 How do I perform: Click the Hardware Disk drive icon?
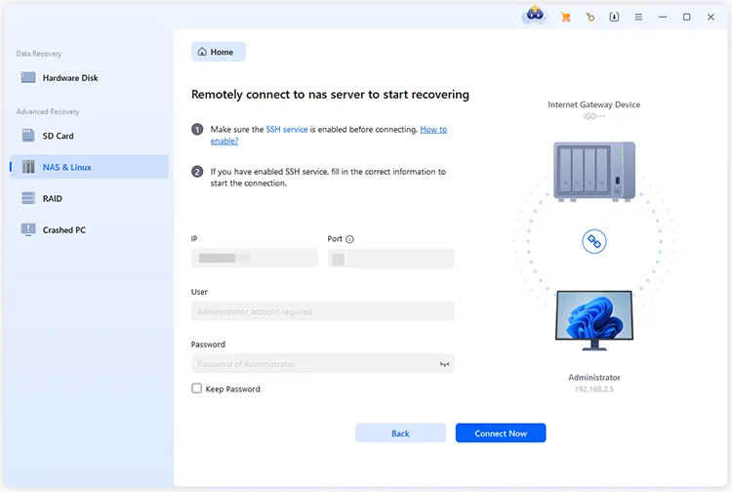point(28,77)
